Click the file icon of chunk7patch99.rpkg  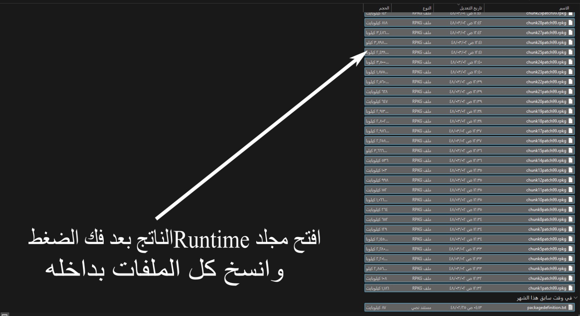(571, 229)
